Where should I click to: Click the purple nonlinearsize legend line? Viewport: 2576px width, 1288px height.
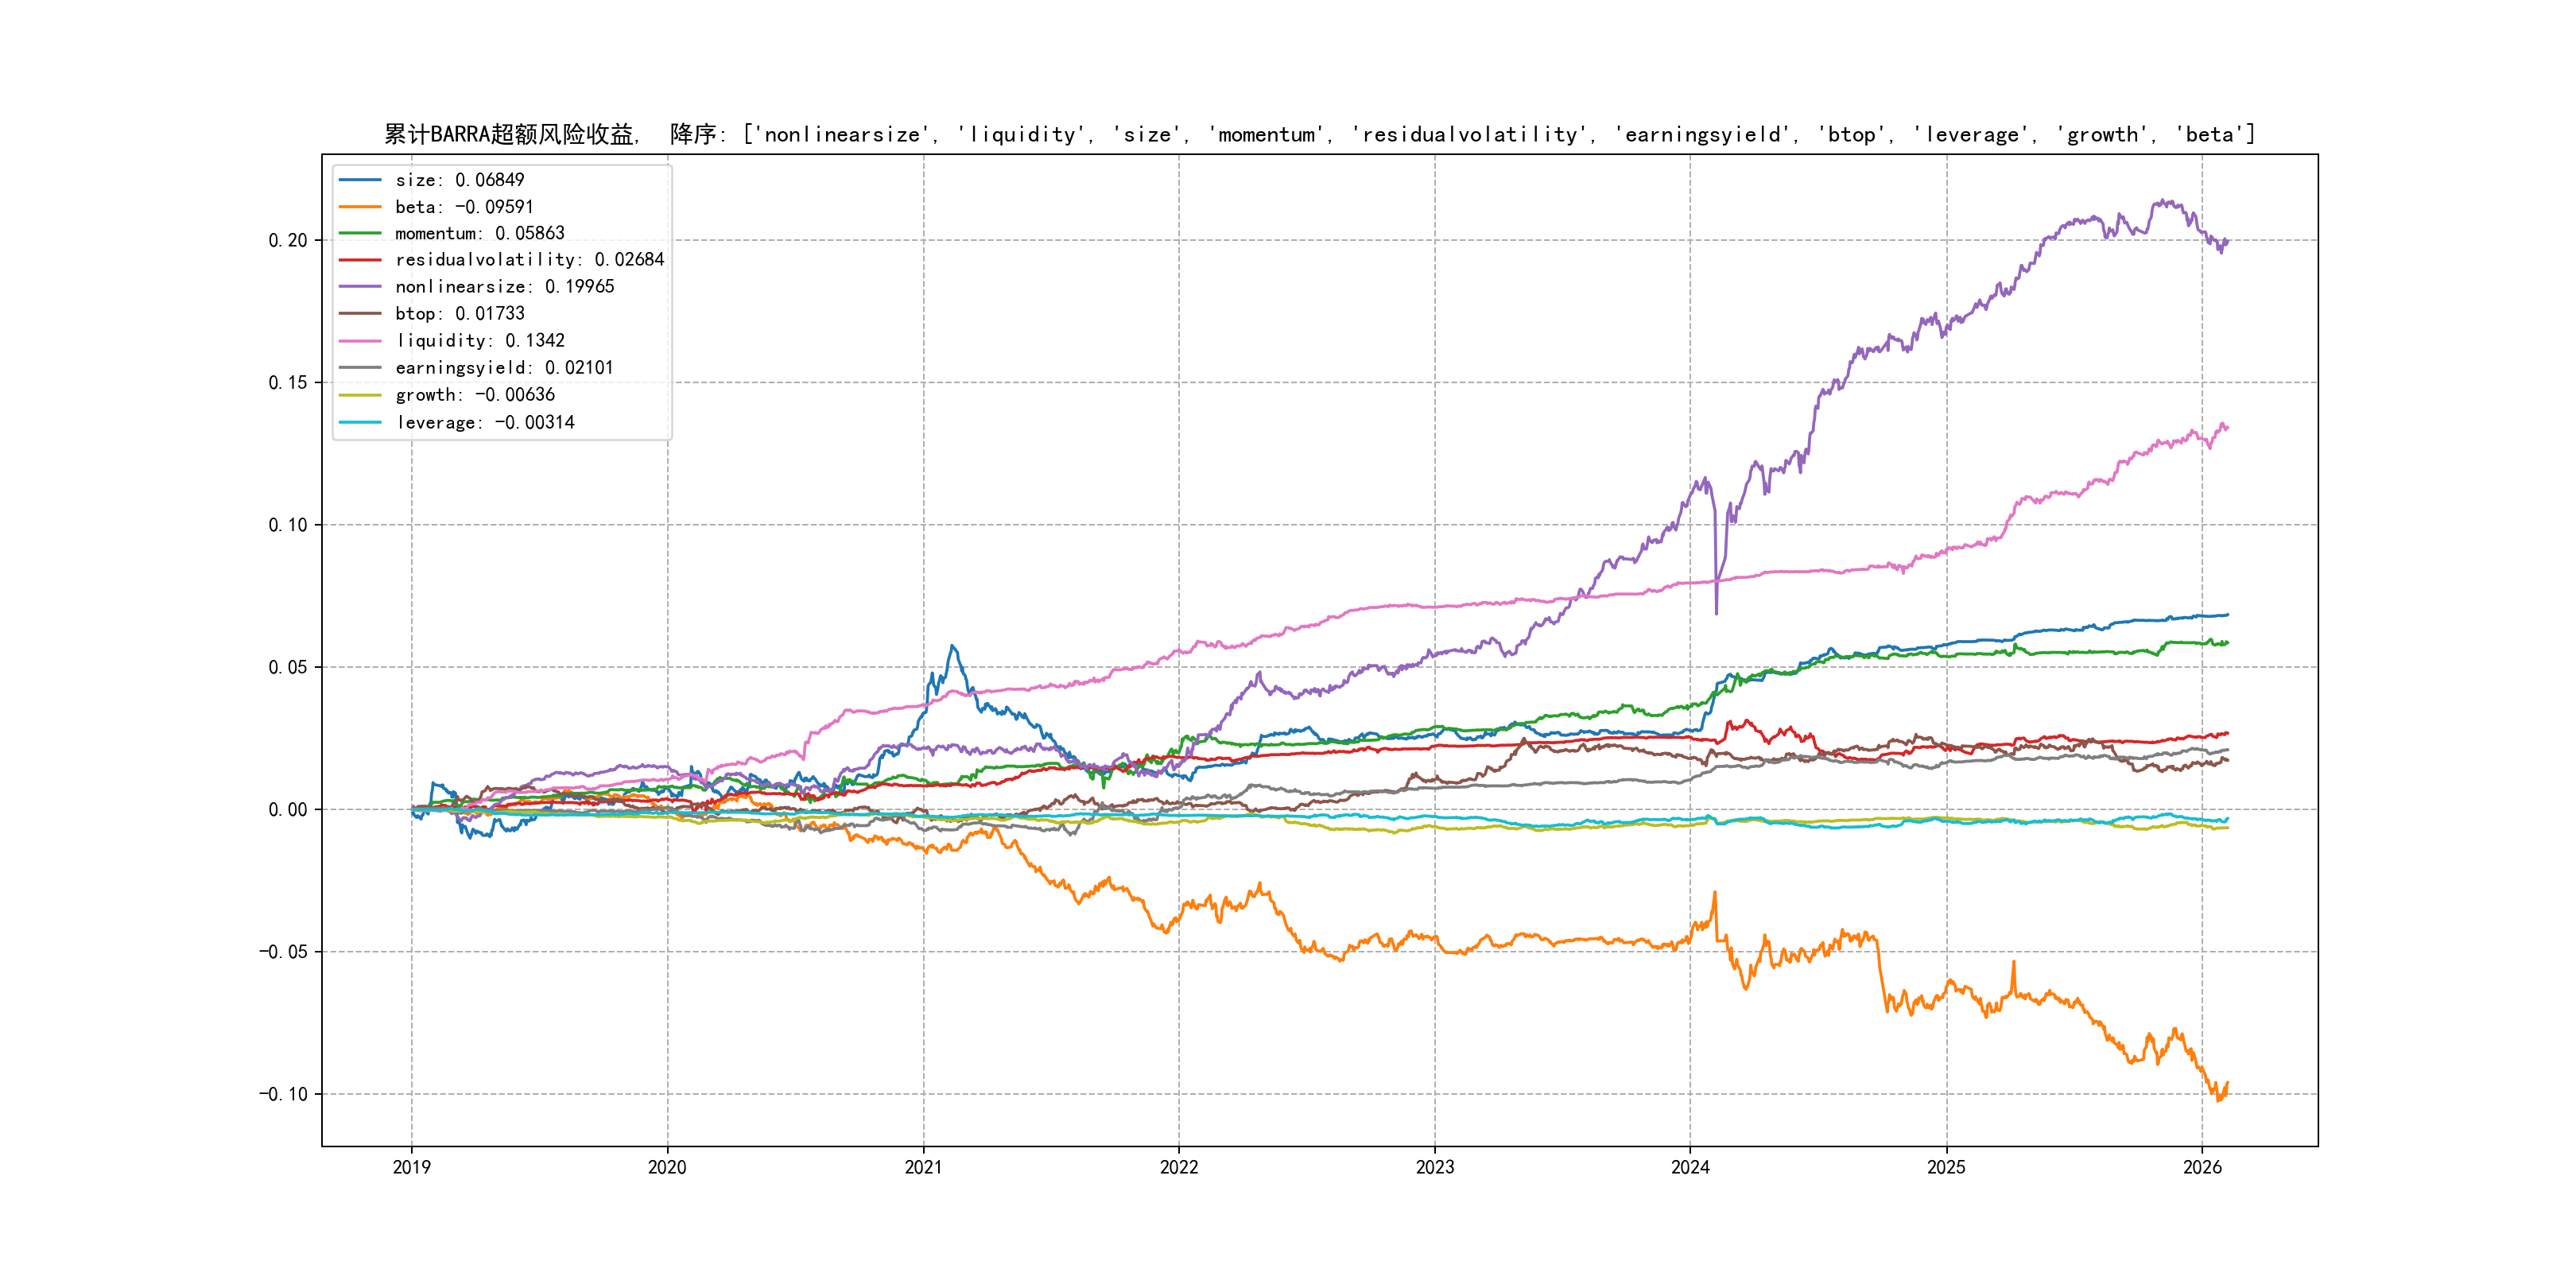(x=360, y=287)
